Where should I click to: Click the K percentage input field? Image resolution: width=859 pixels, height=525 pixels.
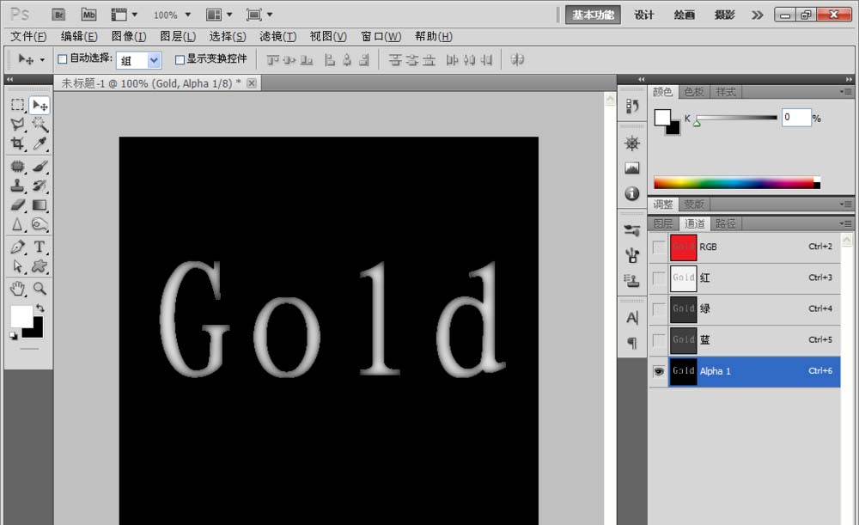pos(796,117)
